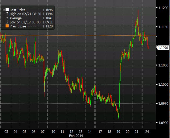Image resolution: width=170 pixels, height=138 pixels.
Task: Click the date label 20 on time axis
Action: (128, 132)
